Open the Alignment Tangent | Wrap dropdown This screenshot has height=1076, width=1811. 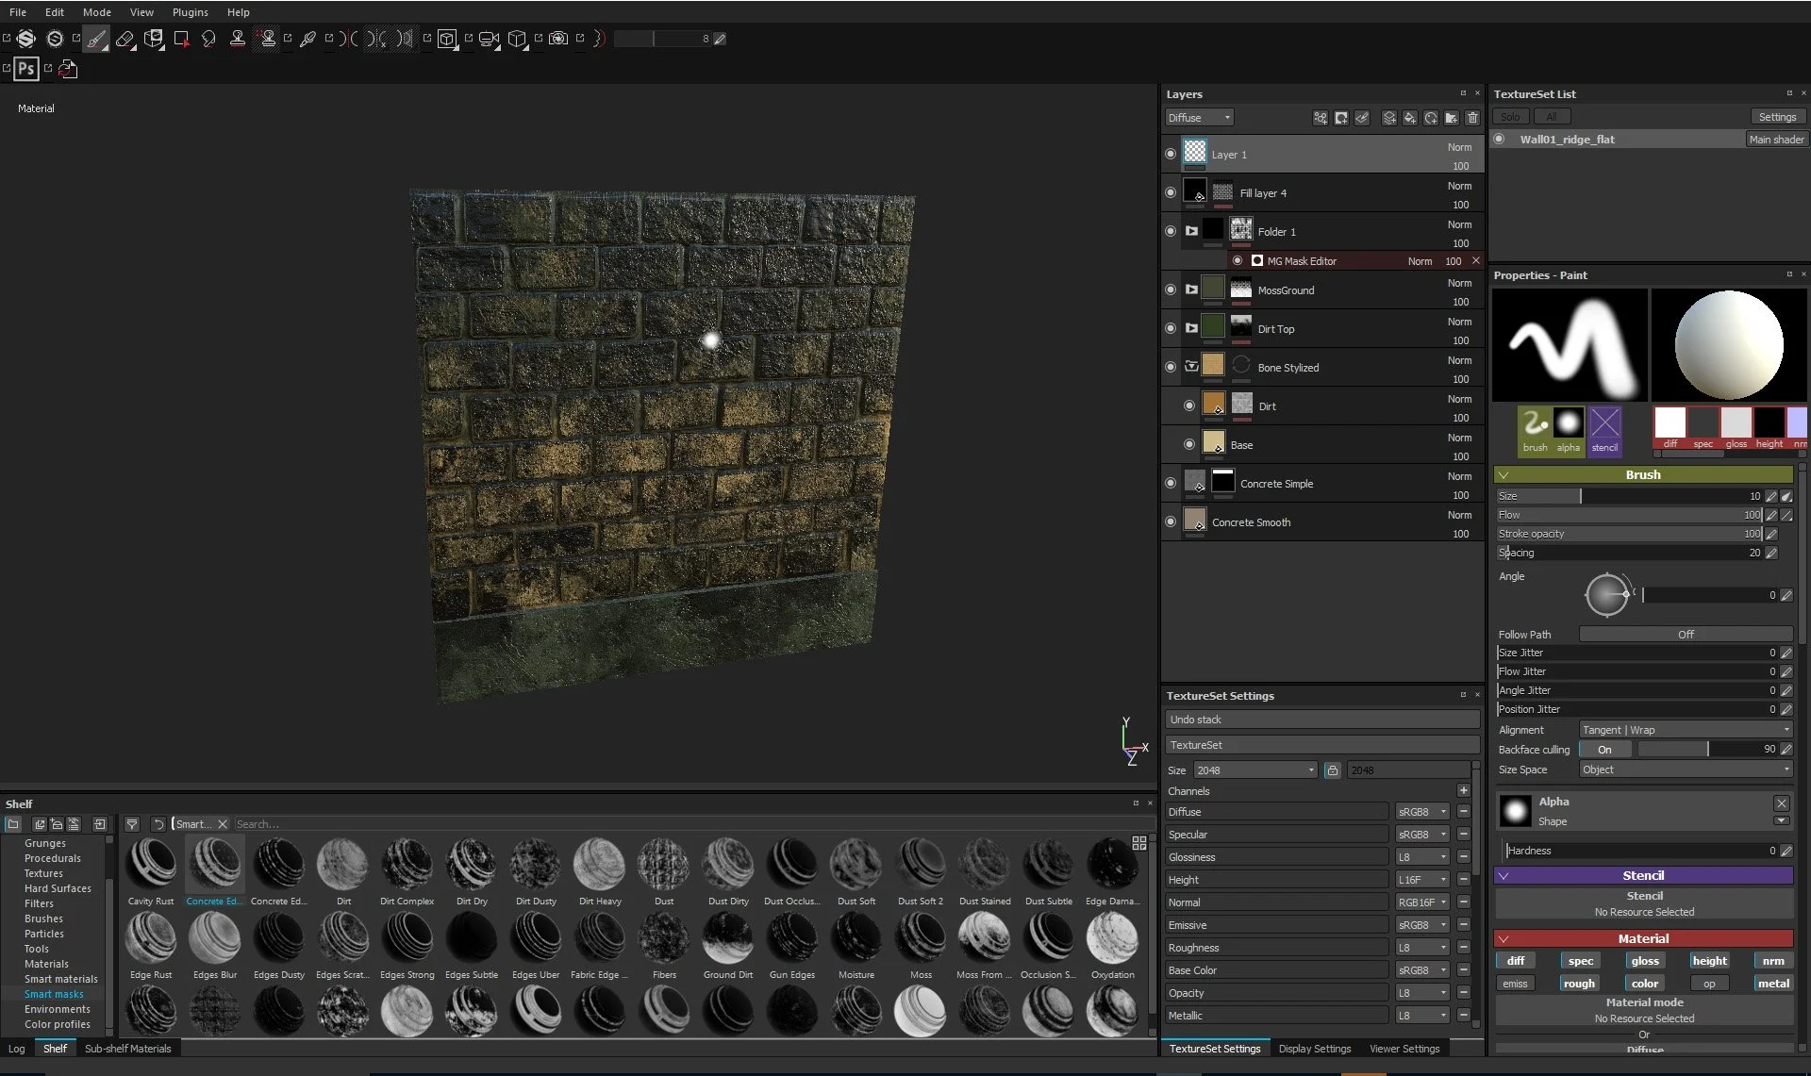pos(1686,730)
